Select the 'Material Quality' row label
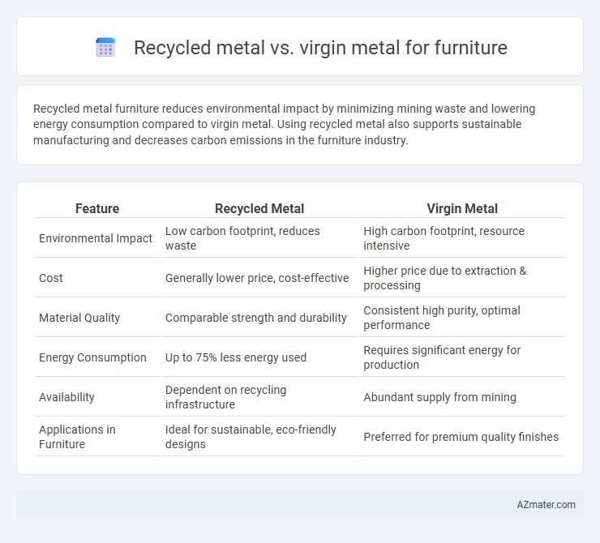Viewport: 600px width, 543px height. tap(79, 318)
